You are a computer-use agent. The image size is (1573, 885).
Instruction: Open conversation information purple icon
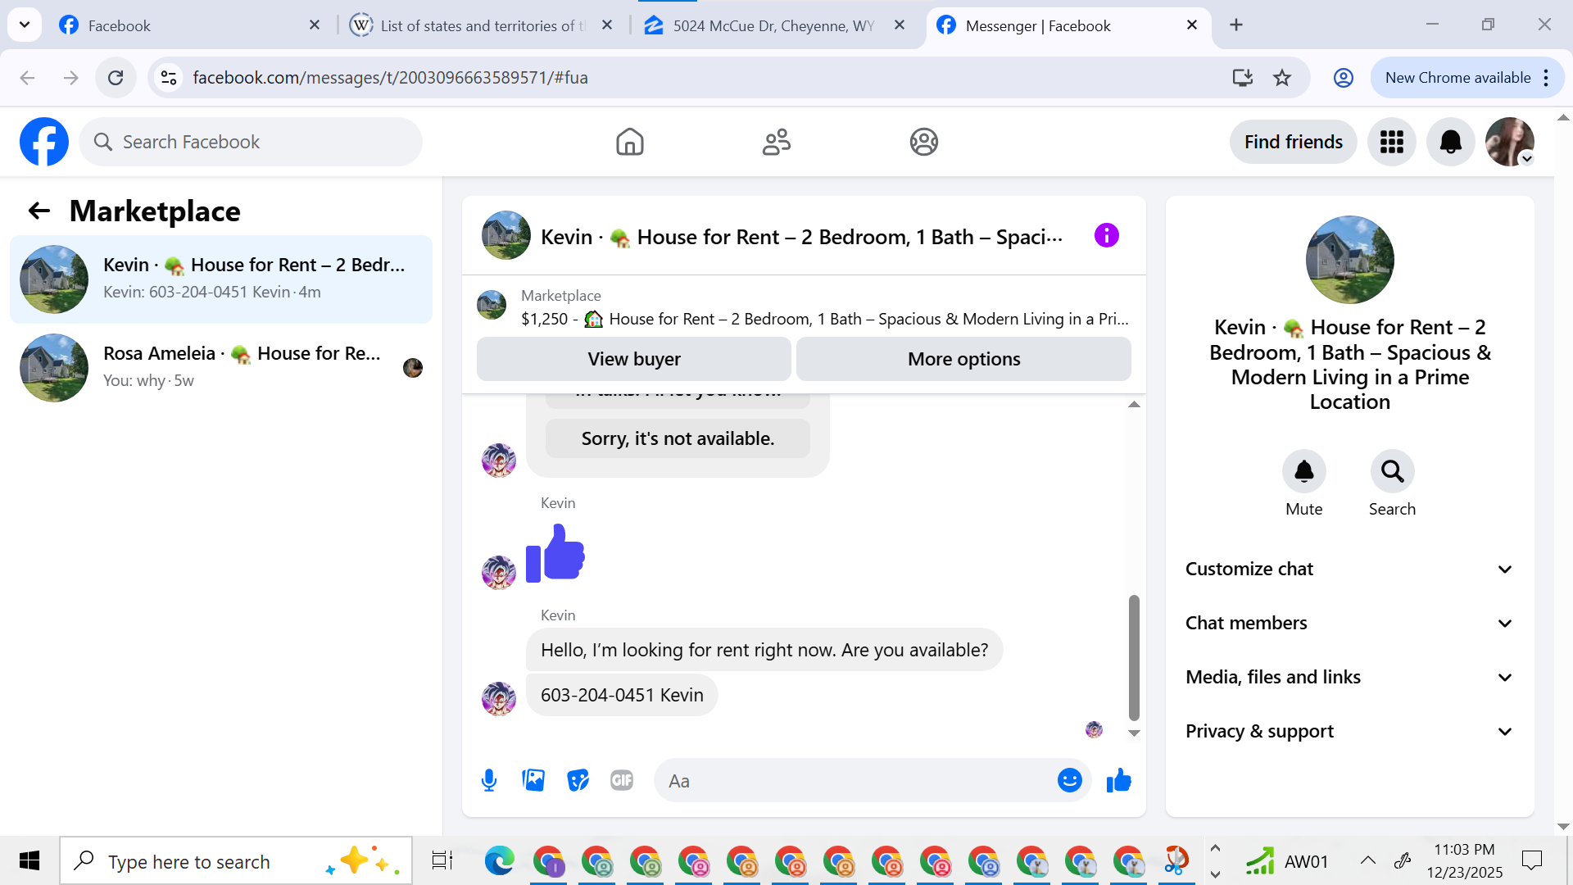1106,236
